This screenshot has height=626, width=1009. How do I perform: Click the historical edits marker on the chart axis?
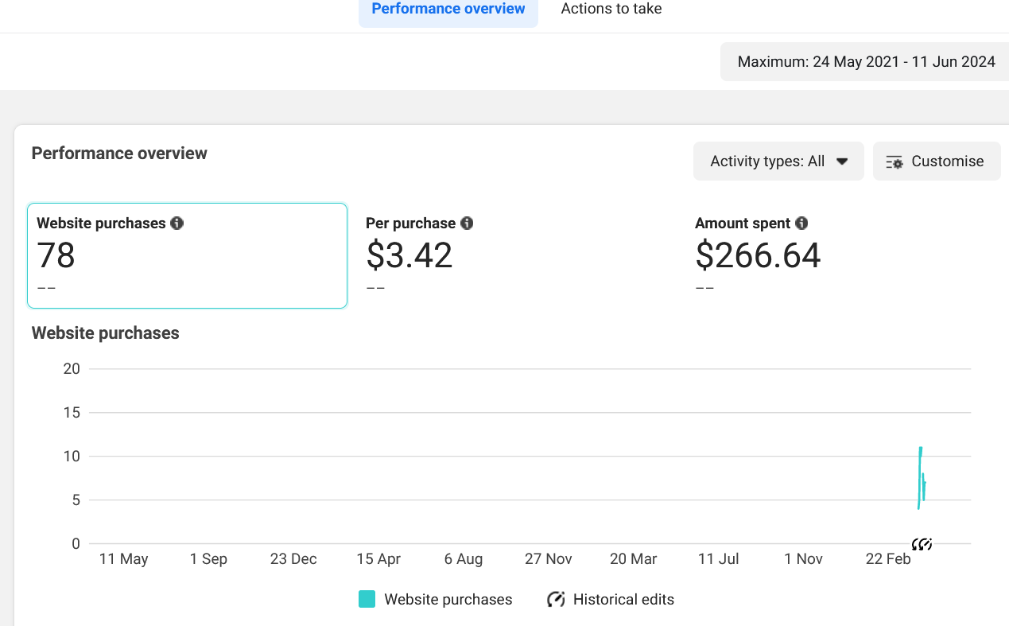coord(922,544)
